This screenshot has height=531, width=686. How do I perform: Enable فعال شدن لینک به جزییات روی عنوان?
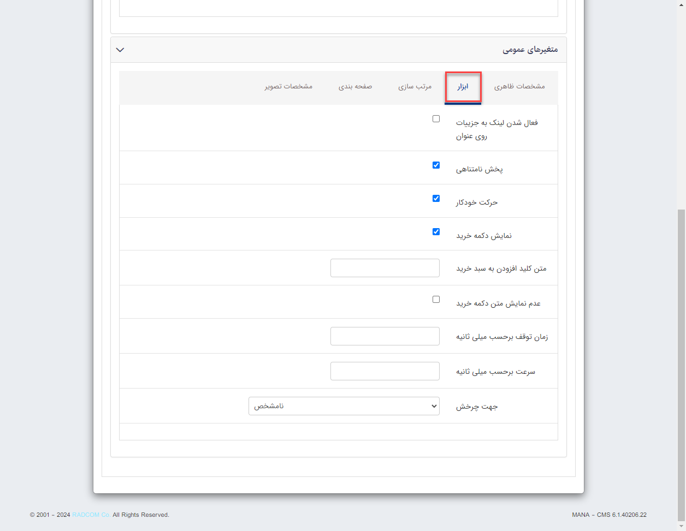coord(436,118)
